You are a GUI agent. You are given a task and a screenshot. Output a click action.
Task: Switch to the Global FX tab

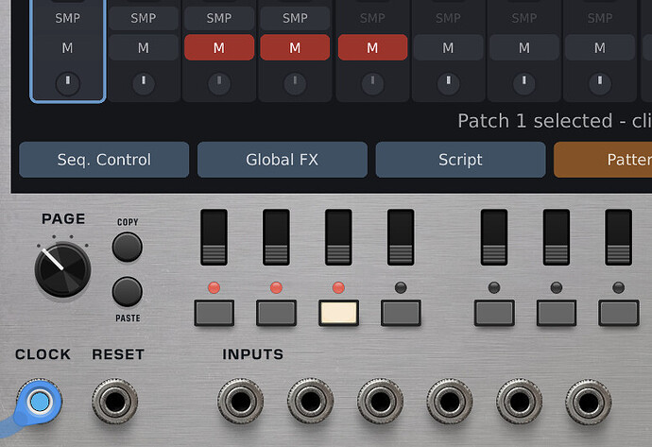pyautogui.click(x=283, y=160)
